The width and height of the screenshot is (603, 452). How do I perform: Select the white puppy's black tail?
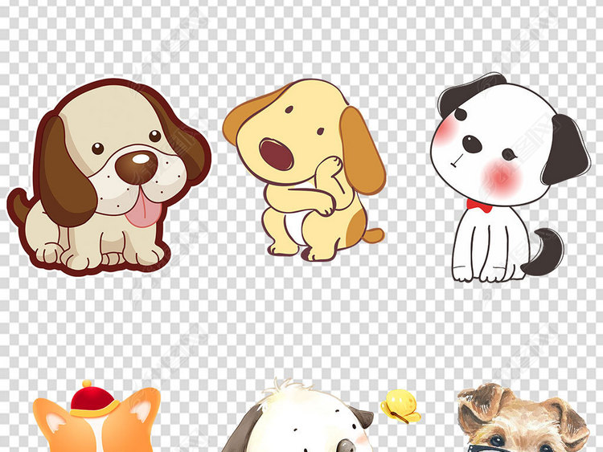tap(546, 252)
